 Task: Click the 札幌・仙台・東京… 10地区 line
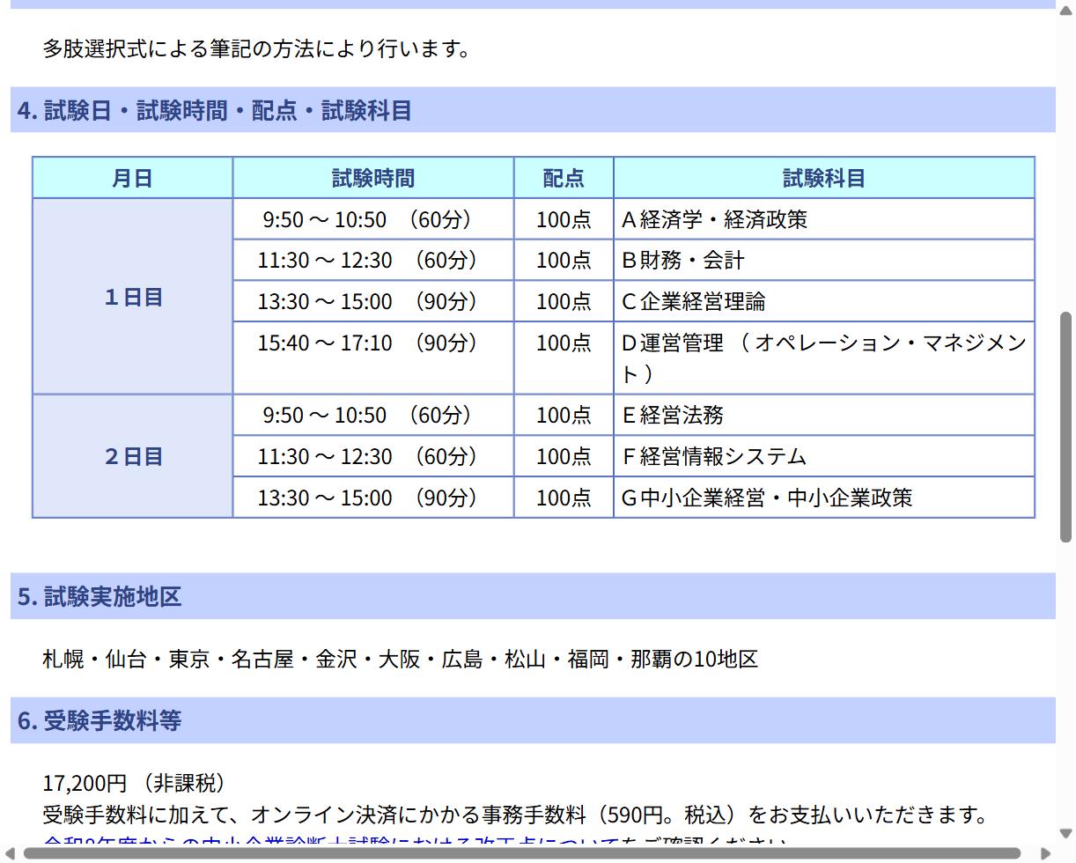401,659
